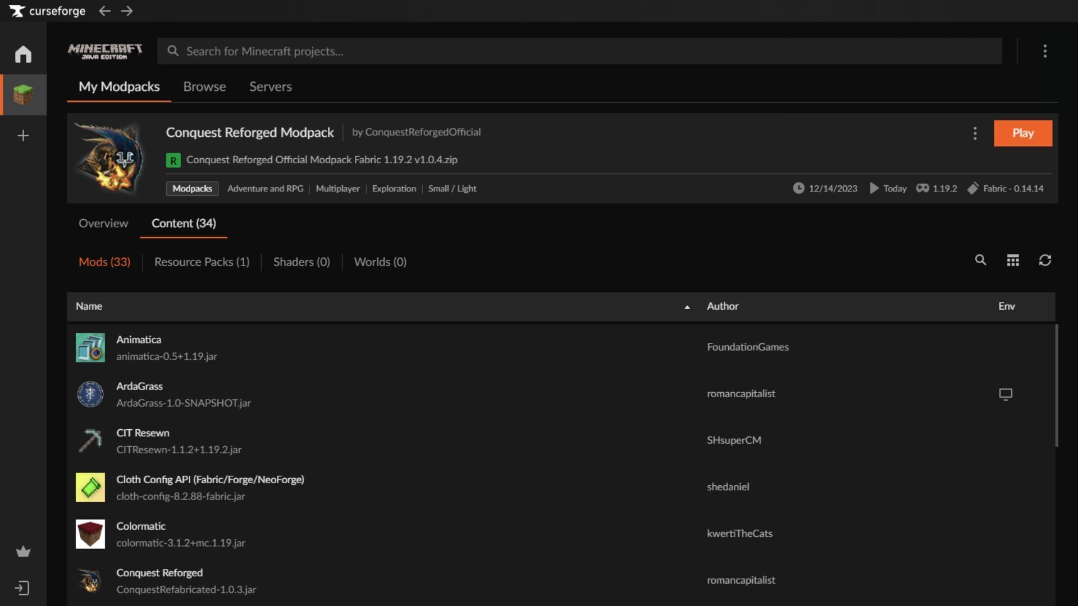
Task: Open the three-dot menu near the search bar
Action: click(1045, 51)
